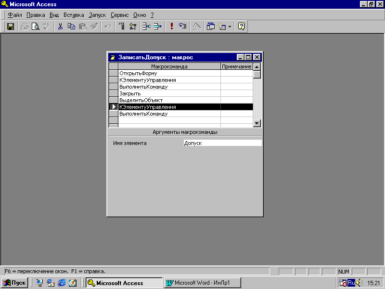Click the Copy toolbar icon
The width and height of the screenshot is (385, 289).
(x=71, y=26)
